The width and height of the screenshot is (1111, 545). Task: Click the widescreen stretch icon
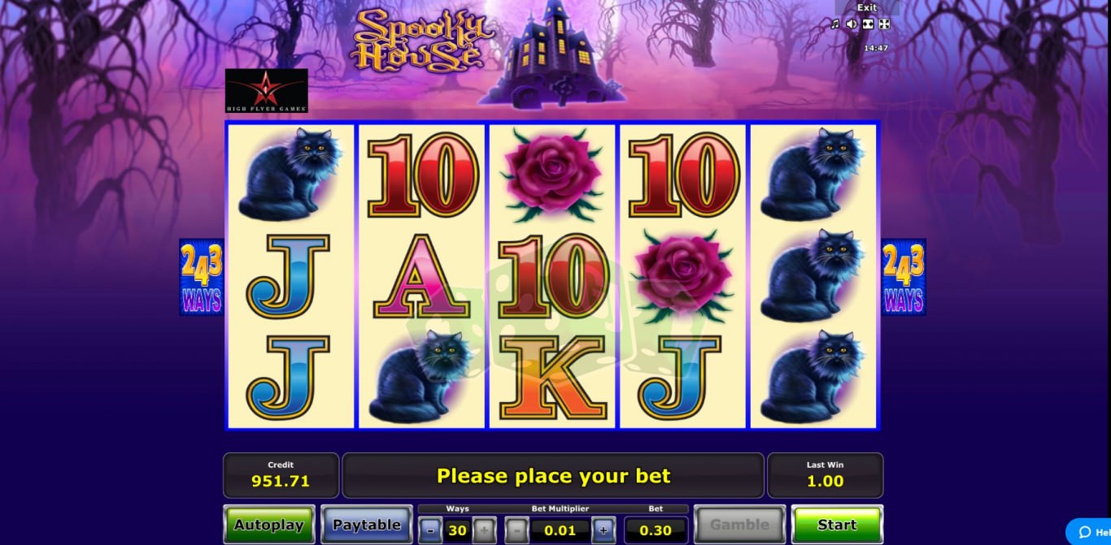point(868,24)
